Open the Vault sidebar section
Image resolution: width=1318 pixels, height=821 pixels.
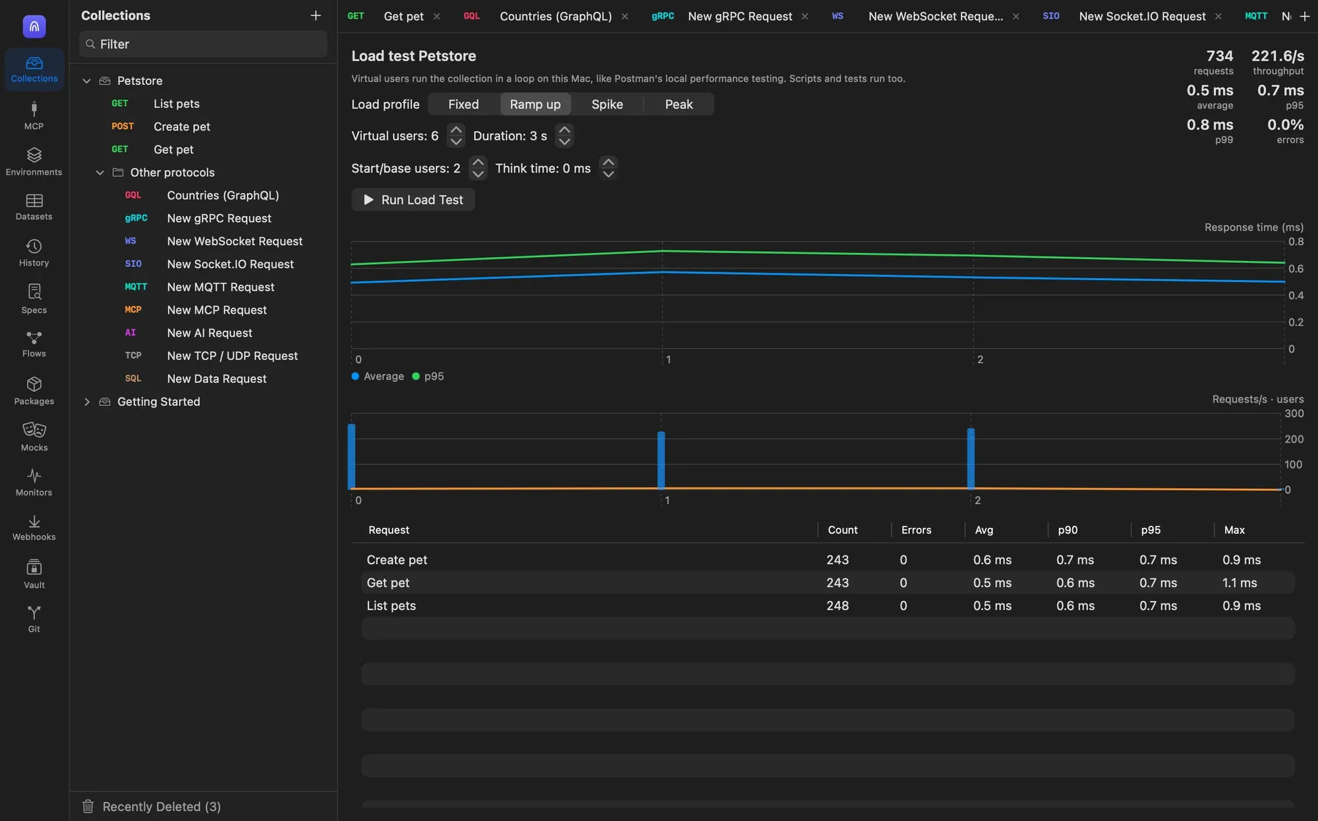pos(34,575)
